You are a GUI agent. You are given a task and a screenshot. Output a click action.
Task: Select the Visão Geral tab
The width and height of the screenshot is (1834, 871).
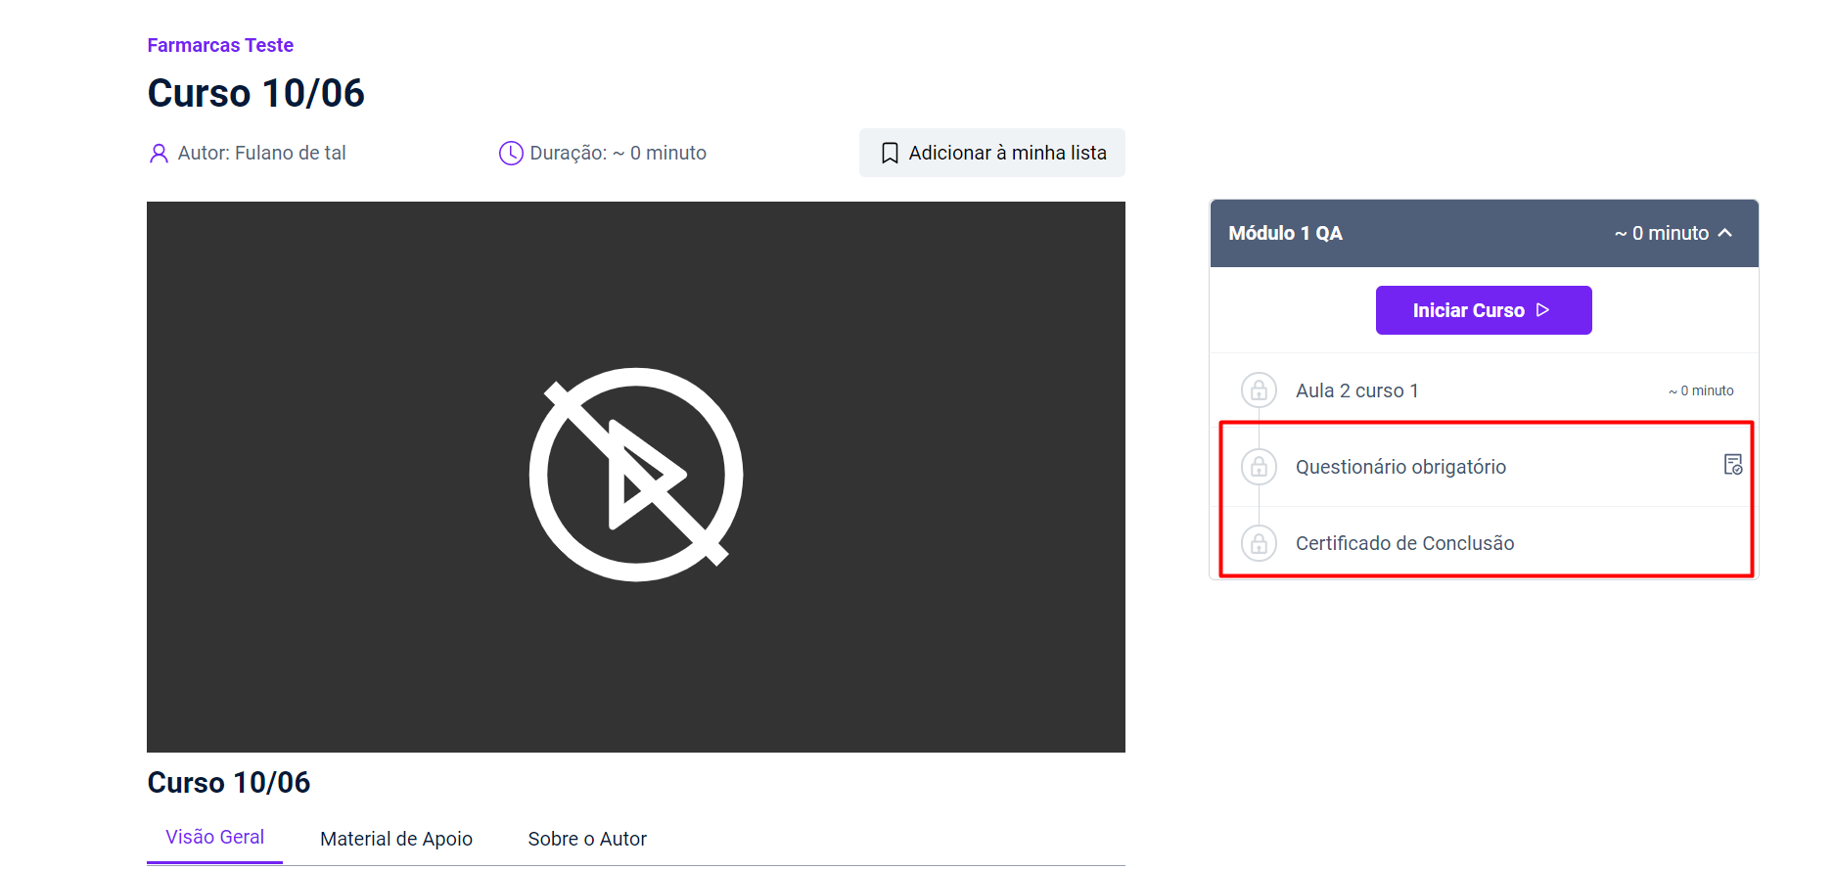(214, 838)
